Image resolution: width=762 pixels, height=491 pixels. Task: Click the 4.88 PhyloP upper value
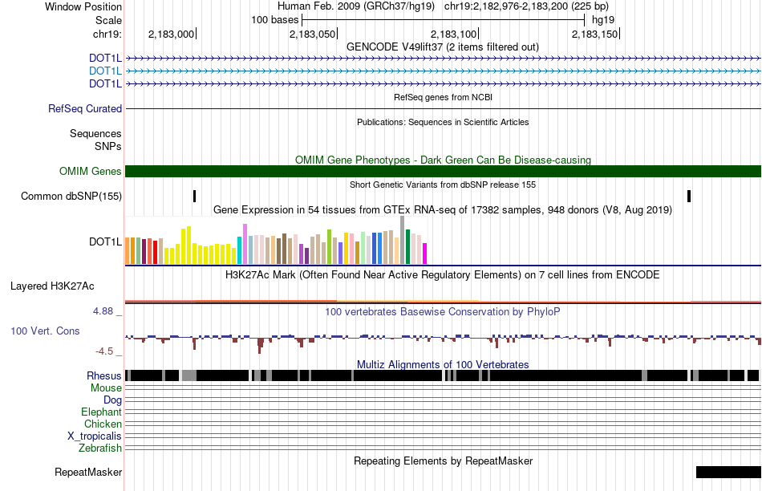103,311
